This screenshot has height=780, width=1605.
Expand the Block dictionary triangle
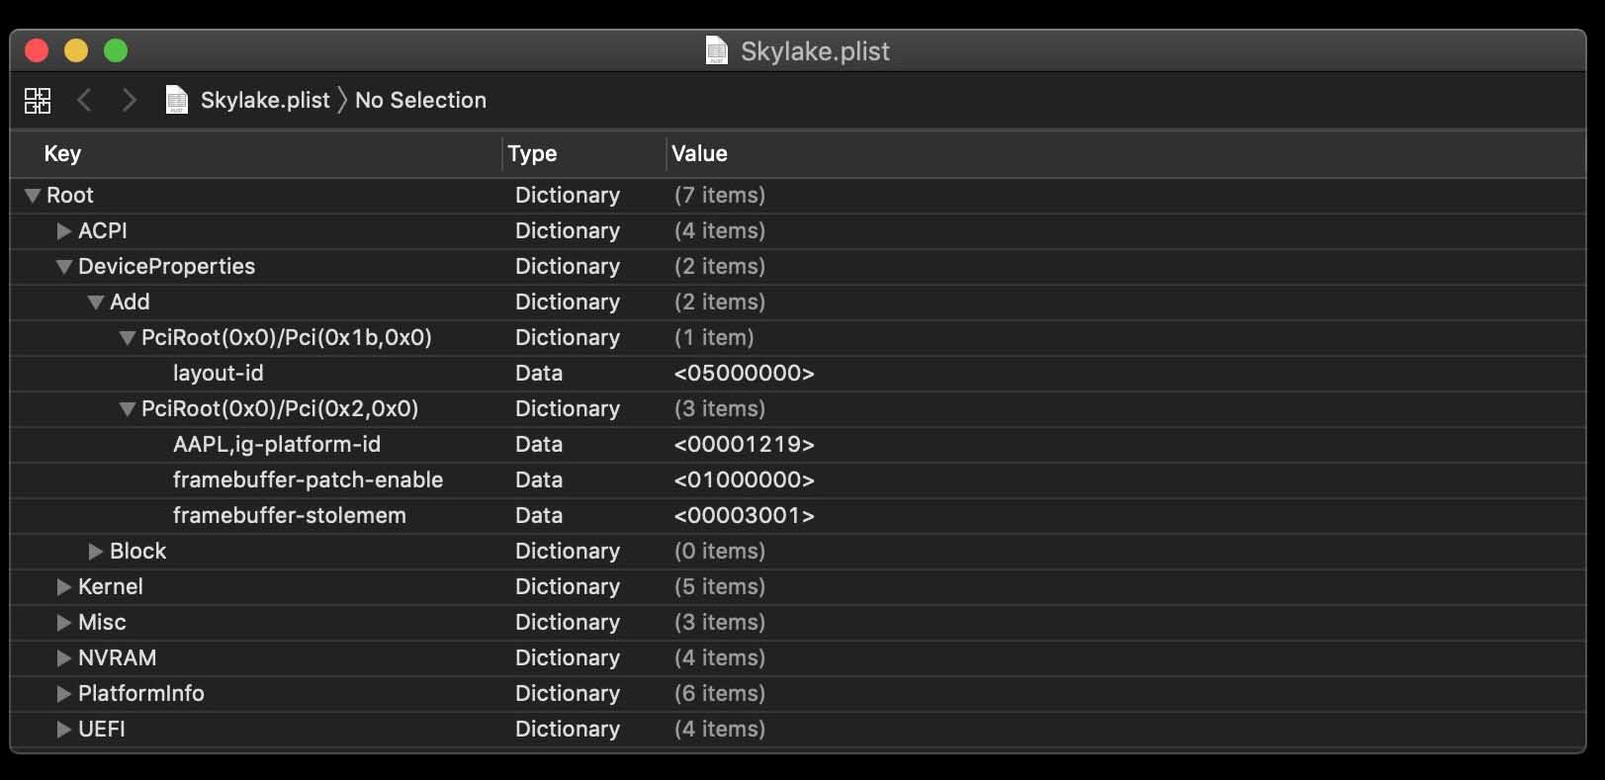click(96, 552)
